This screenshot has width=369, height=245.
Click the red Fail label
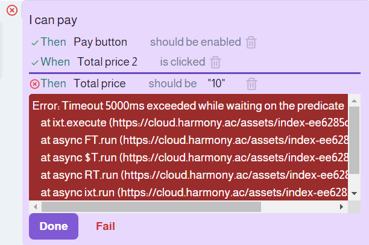point(106,226)
